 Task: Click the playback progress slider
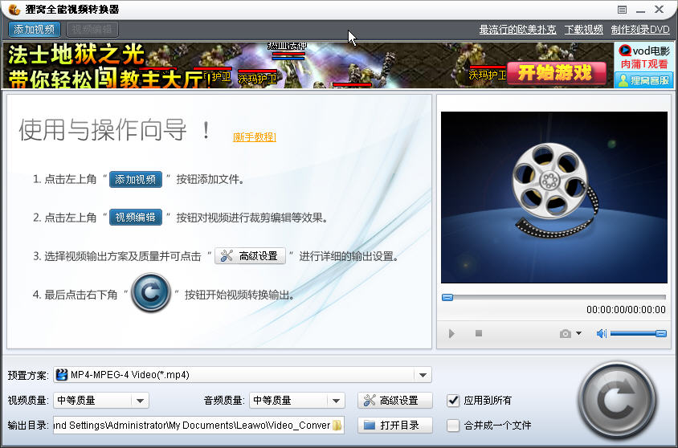(x=554, y=297)
